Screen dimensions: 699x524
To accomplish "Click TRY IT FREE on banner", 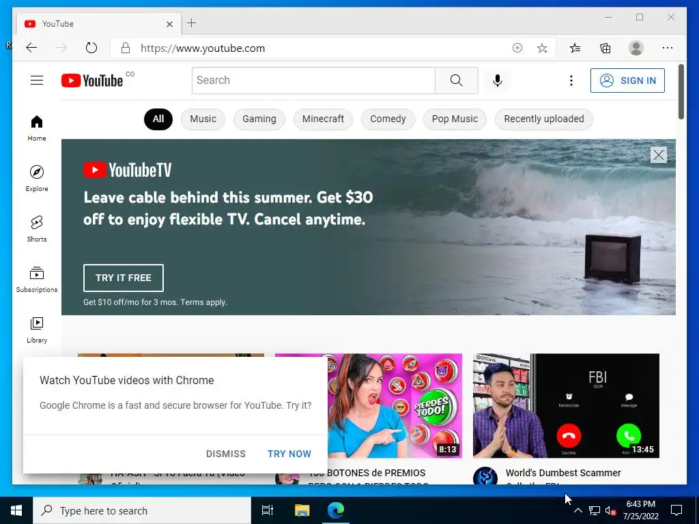I will click(124, 278).
